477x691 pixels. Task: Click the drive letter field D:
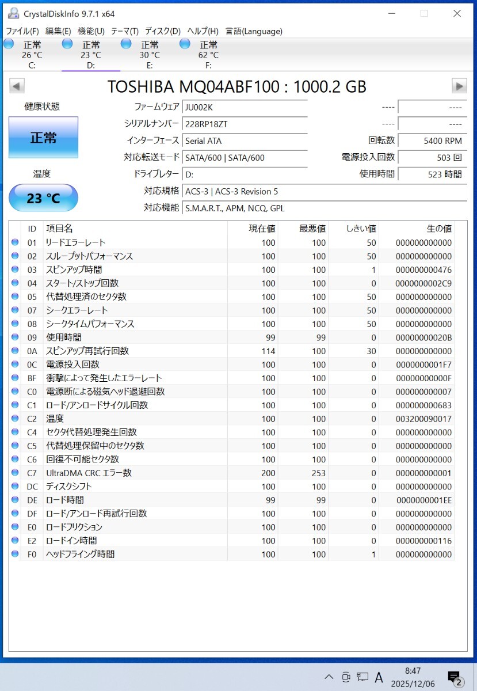(245, 174)
